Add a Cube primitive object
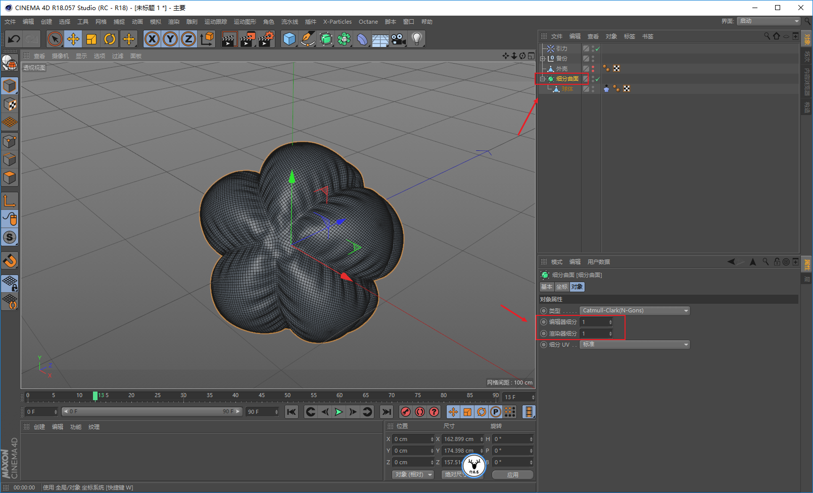Screen dimensions: 813x493 [x=289, y=39]
